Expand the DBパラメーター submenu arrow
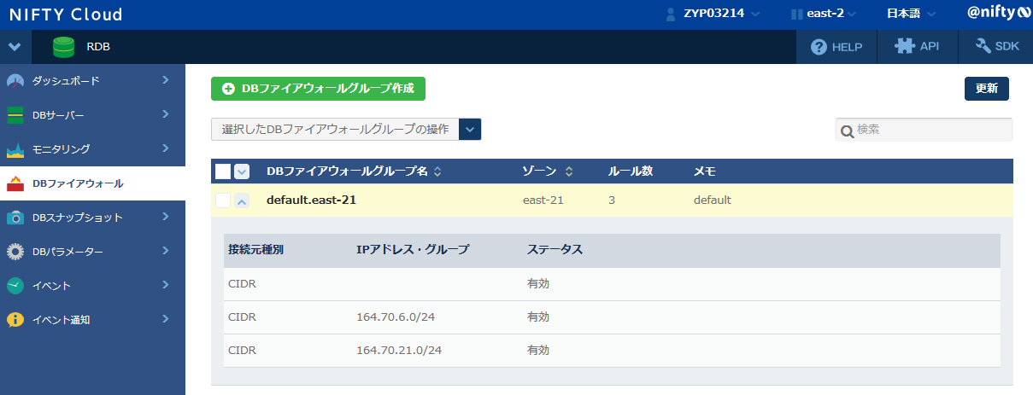Viewport: 1033px width, 395px height. click(165, 251)
